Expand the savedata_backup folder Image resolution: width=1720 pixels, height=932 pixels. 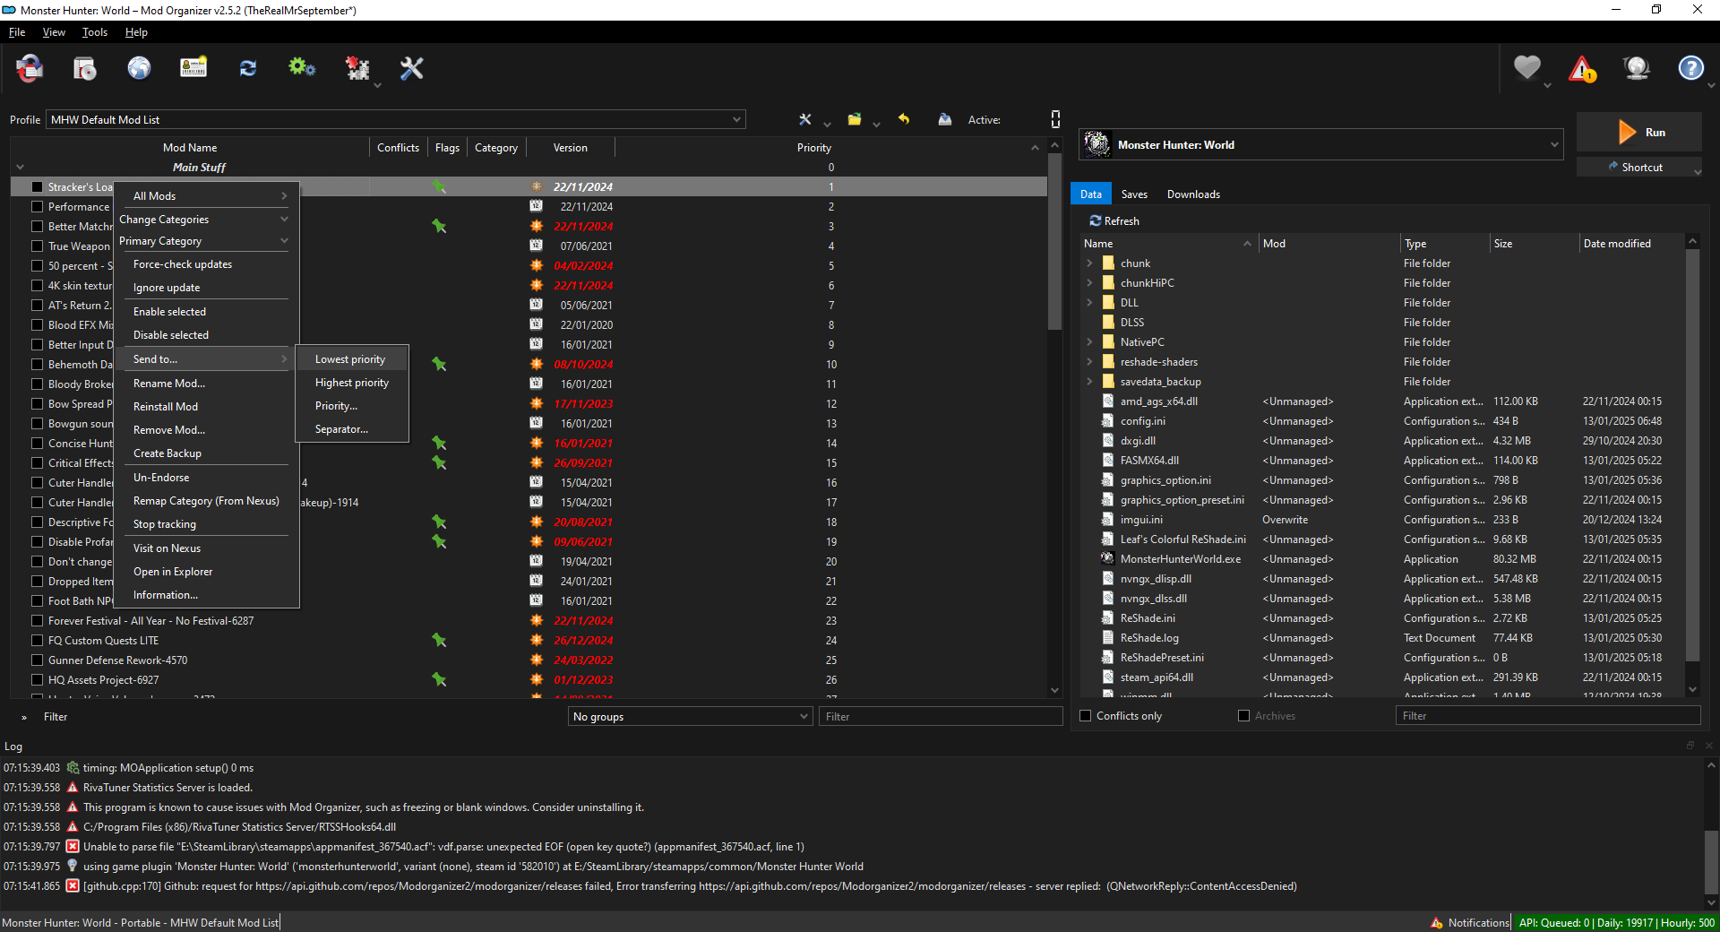point(1089,381)
